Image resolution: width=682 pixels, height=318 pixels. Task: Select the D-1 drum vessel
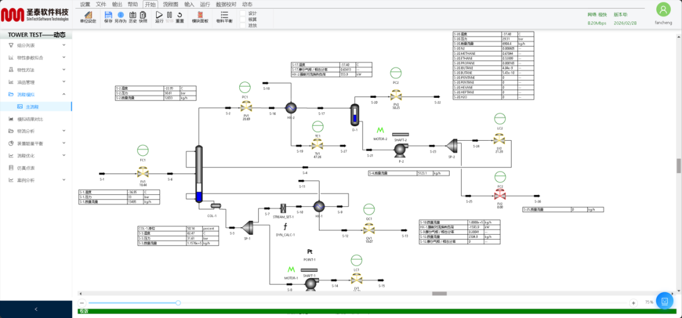coord(354,114)
